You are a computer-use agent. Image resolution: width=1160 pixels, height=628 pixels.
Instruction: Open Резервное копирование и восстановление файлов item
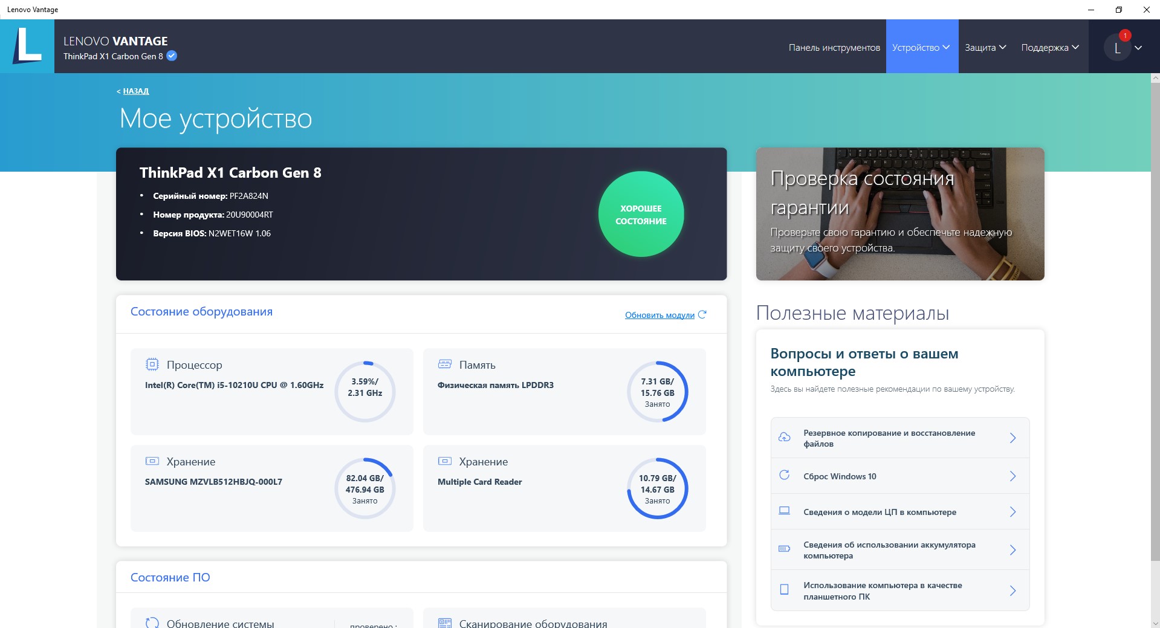(900, 438)
